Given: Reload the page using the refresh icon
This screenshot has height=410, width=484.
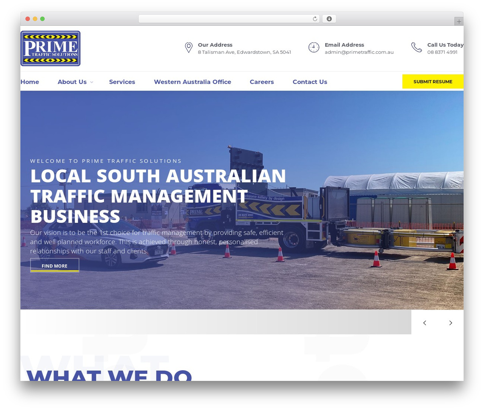Looking at the screenshot, I should tap(315, 19).
